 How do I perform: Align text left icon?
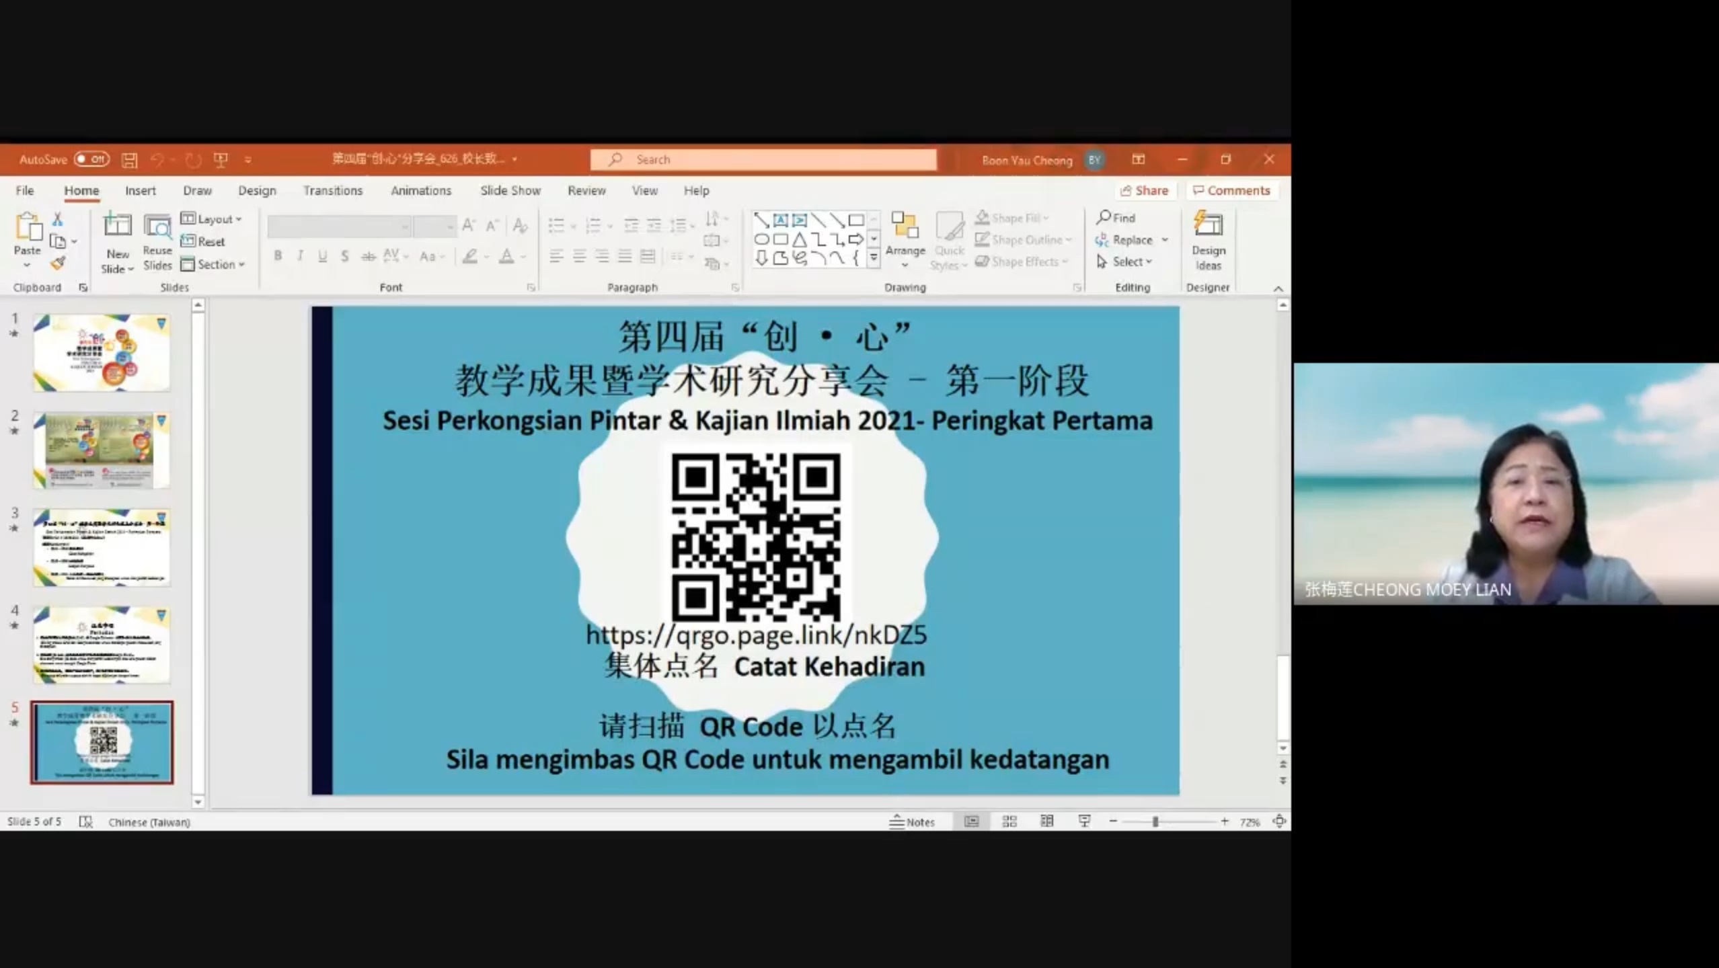tap(556, 256)
